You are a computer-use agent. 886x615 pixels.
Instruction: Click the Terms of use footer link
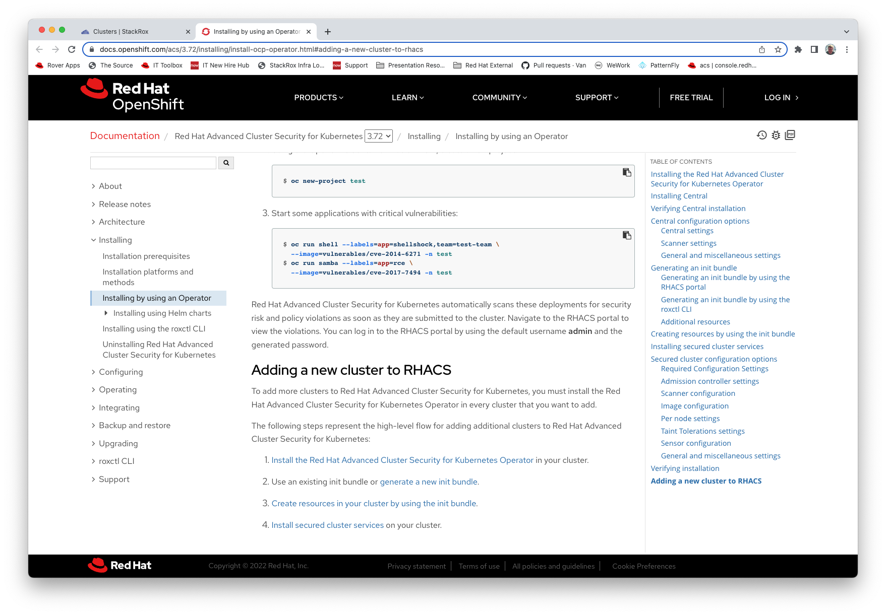(479, 566)
